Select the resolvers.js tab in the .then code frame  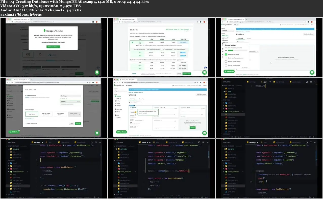coord(295,143)
